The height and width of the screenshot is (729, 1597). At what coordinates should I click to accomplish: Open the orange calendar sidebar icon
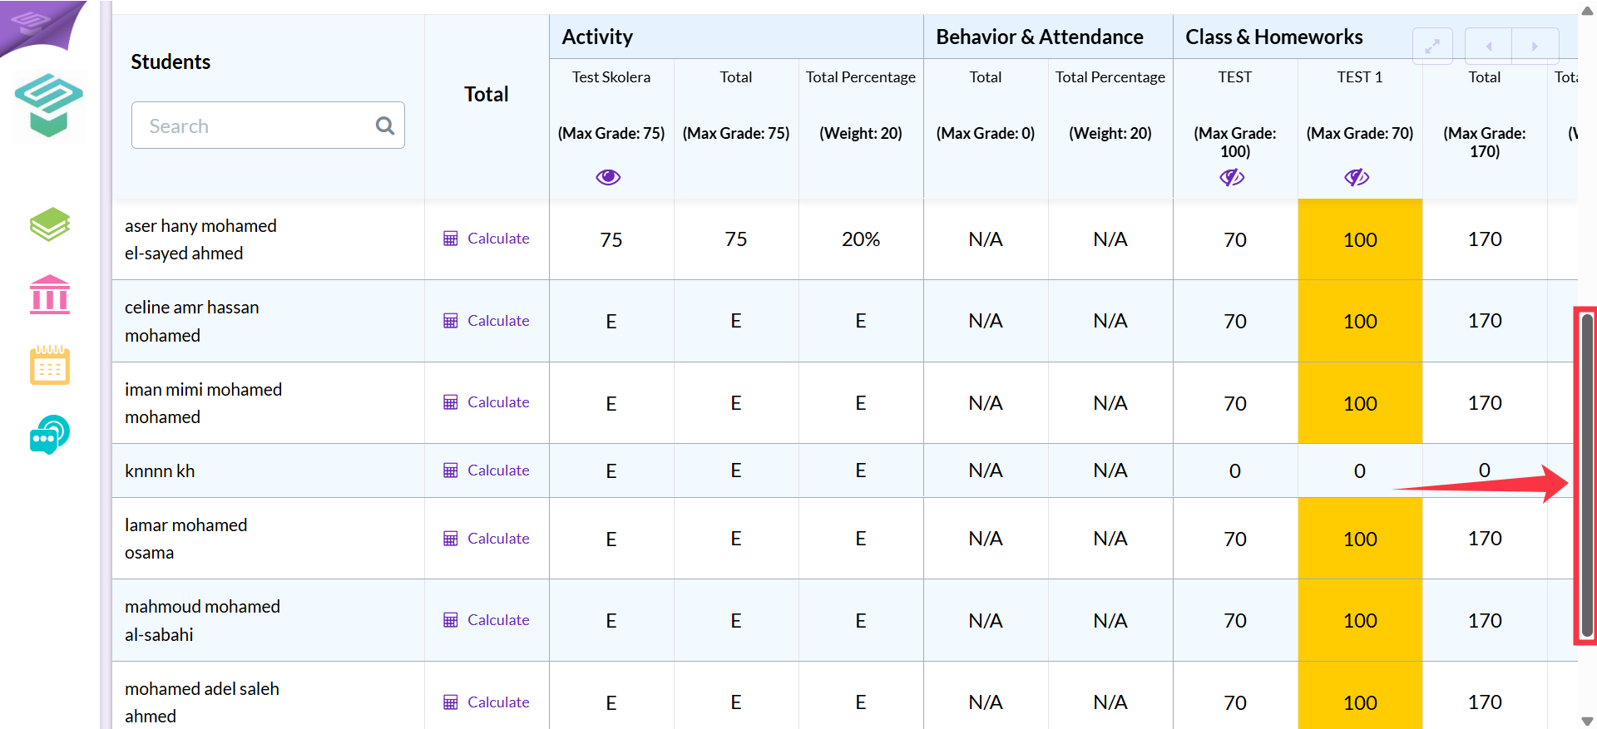(50, 365)
